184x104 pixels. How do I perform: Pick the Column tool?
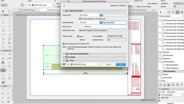9,23
